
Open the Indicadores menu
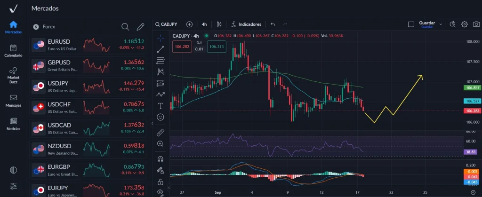[246, 24]
